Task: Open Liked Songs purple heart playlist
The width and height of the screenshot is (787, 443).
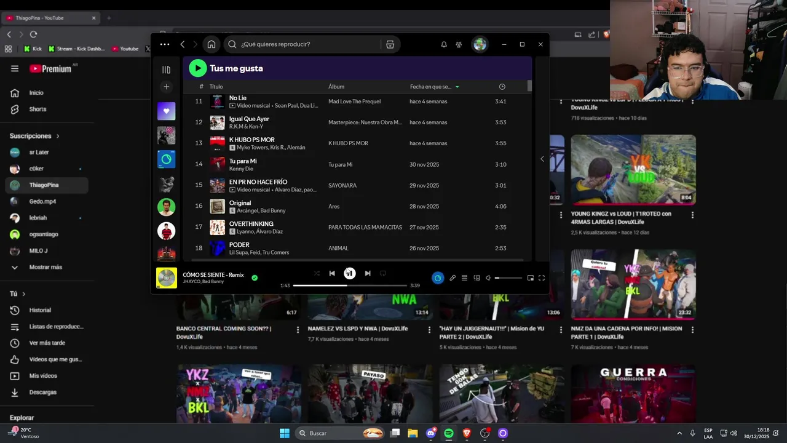Action: [166, 111]
